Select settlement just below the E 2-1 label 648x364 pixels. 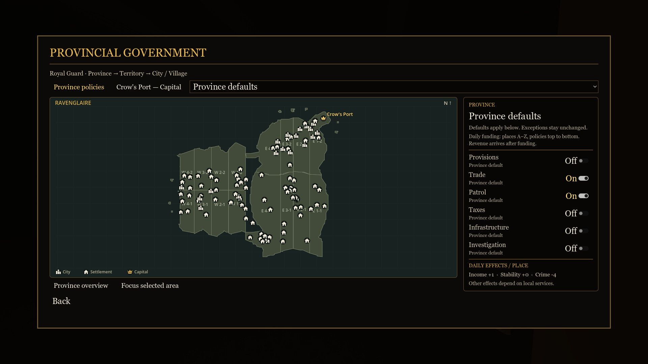tap(300, 215)
